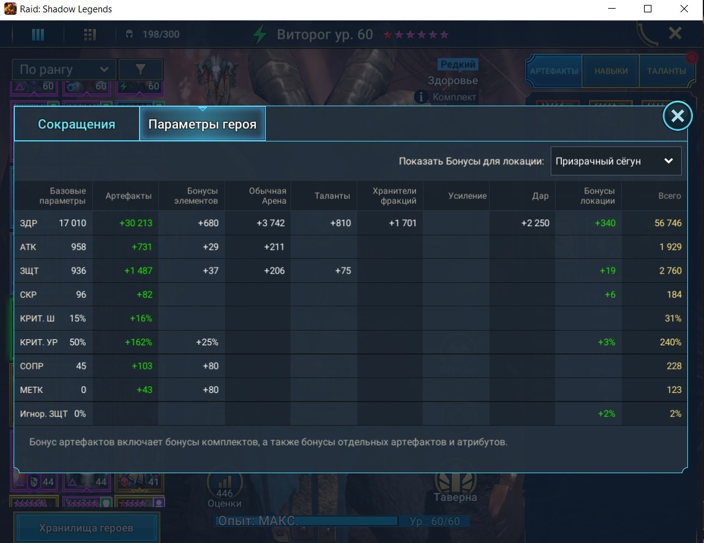Click the Опыт: МАКС experience bar
The width and height of the screenshot is (704, 543).
point(306,521)
